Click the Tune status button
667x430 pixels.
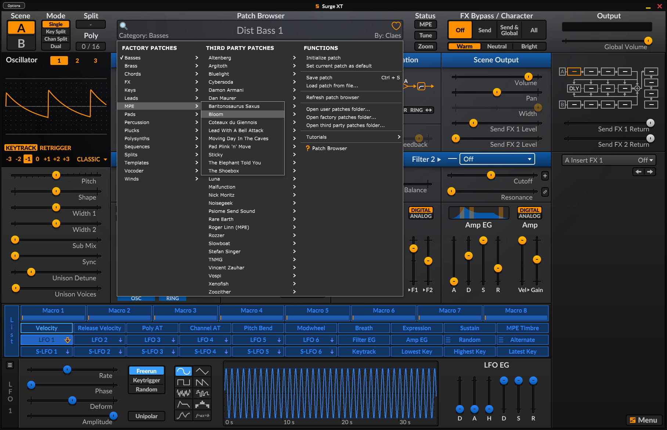click(x=425, y=35)
